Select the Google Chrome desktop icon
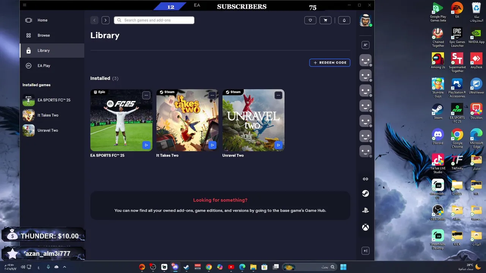Image resolution: width=486 pixels, height=273 pixels. [457, 139]
